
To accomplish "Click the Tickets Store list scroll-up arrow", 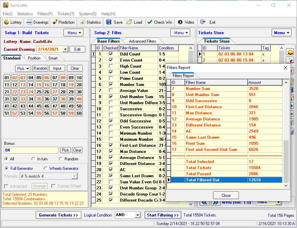I will tap(282, 48).
